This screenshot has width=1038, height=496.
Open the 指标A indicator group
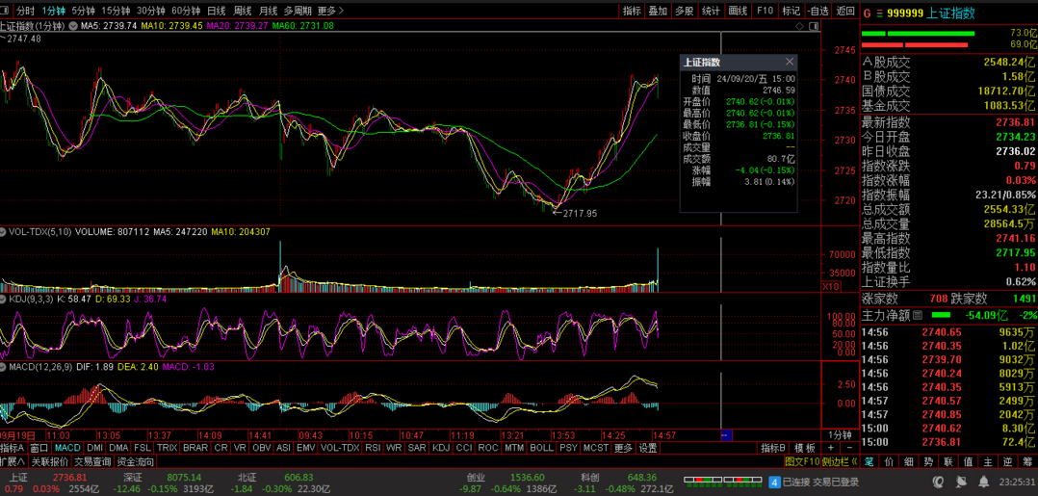point(12,448)
